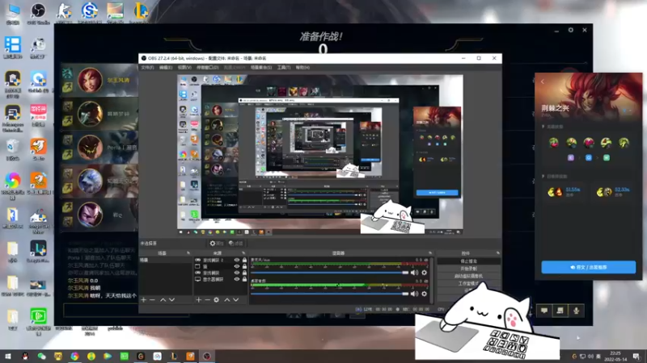647x363 pixels.
Task: Pop out the Controls dock
Action: [498, 253]
